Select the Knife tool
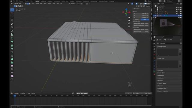 coord(12,56)
